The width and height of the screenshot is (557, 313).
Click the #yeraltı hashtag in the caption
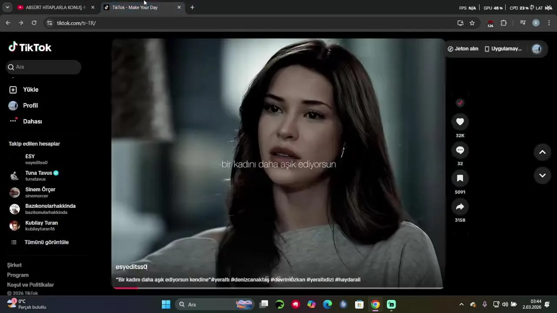[220, 280]
